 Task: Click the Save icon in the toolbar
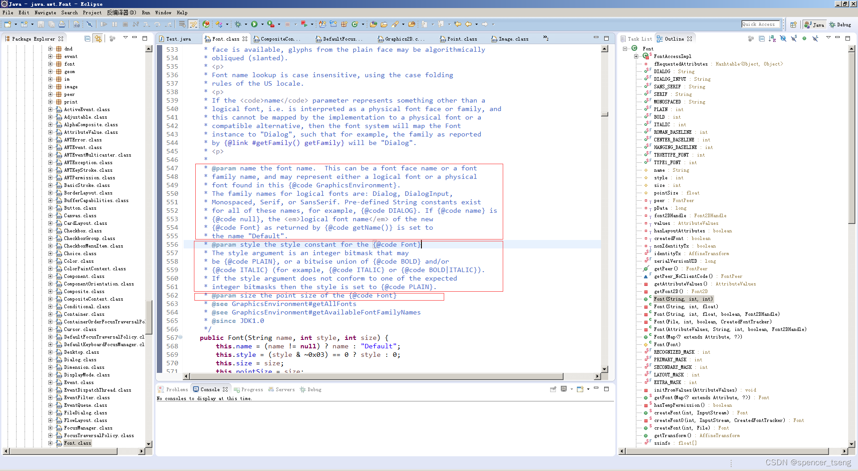point(41,25)
